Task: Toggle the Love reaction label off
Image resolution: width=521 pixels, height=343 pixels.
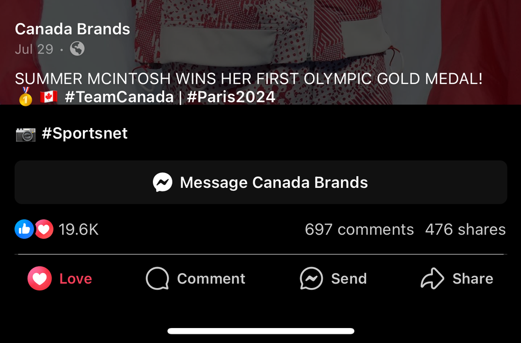Action: [x=76, y=278]
